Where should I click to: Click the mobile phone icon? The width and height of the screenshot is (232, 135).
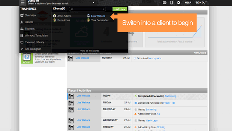171,3
